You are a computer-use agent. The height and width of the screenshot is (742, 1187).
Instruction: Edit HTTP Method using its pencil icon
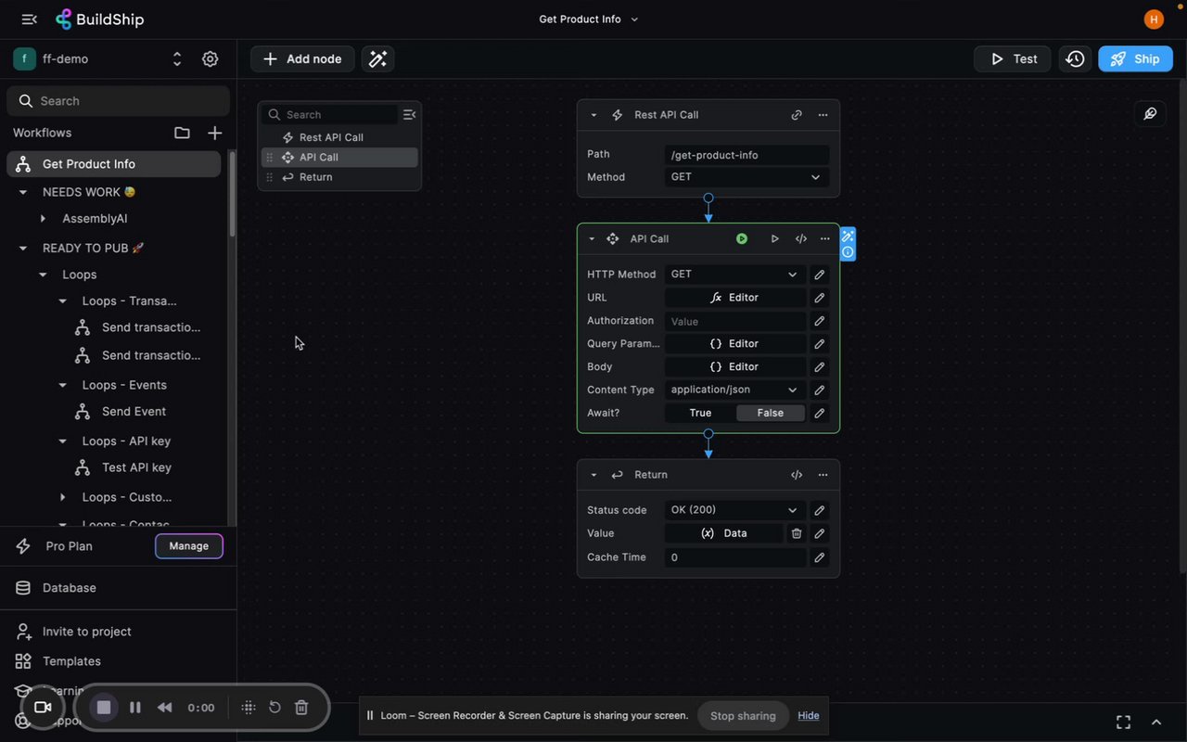click(819, 274)
